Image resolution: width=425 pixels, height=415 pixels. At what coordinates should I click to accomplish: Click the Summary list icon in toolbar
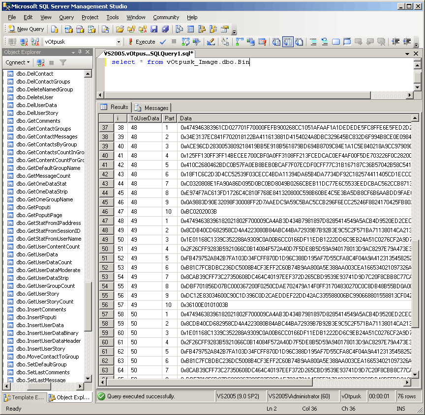coord(190,29)
